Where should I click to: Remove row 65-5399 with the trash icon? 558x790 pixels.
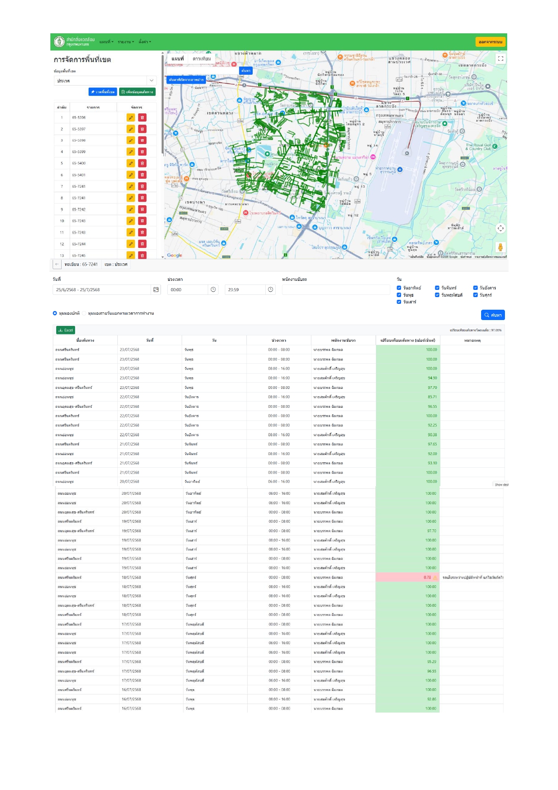142,152
